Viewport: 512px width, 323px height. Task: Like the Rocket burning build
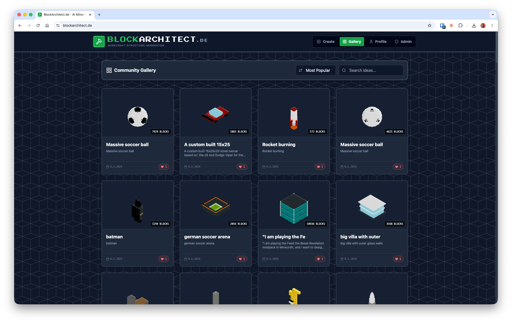[320, 167]
